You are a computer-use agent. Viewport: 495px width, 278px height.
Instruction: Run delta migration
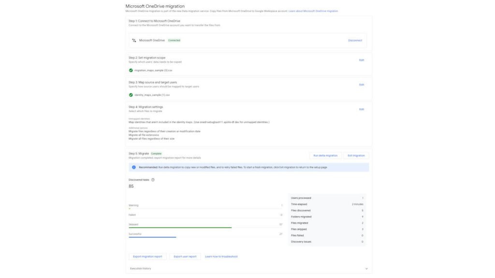coord(325,155)
